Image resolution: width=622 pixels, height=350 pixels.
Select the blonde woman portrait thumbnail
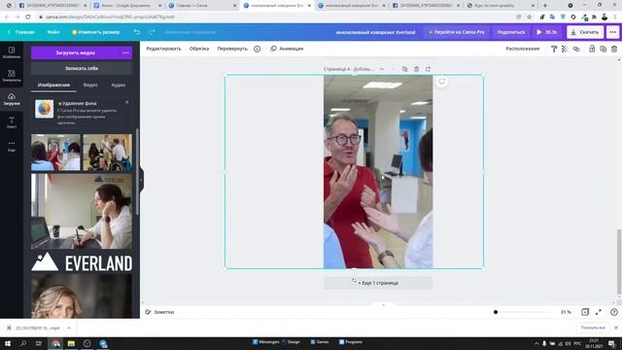point(82,297)
